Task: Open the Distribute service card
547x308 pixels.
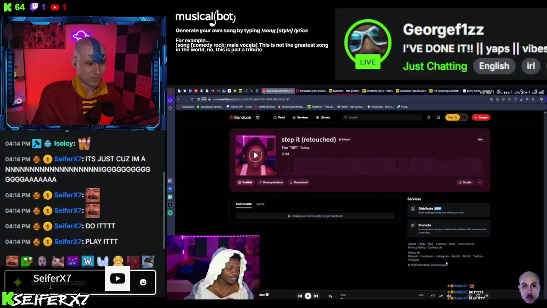Action: pos(448,210)
